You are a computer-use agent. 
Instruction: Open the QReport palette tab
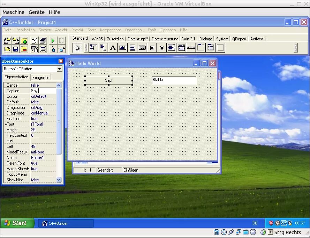[x=239, y=39]
